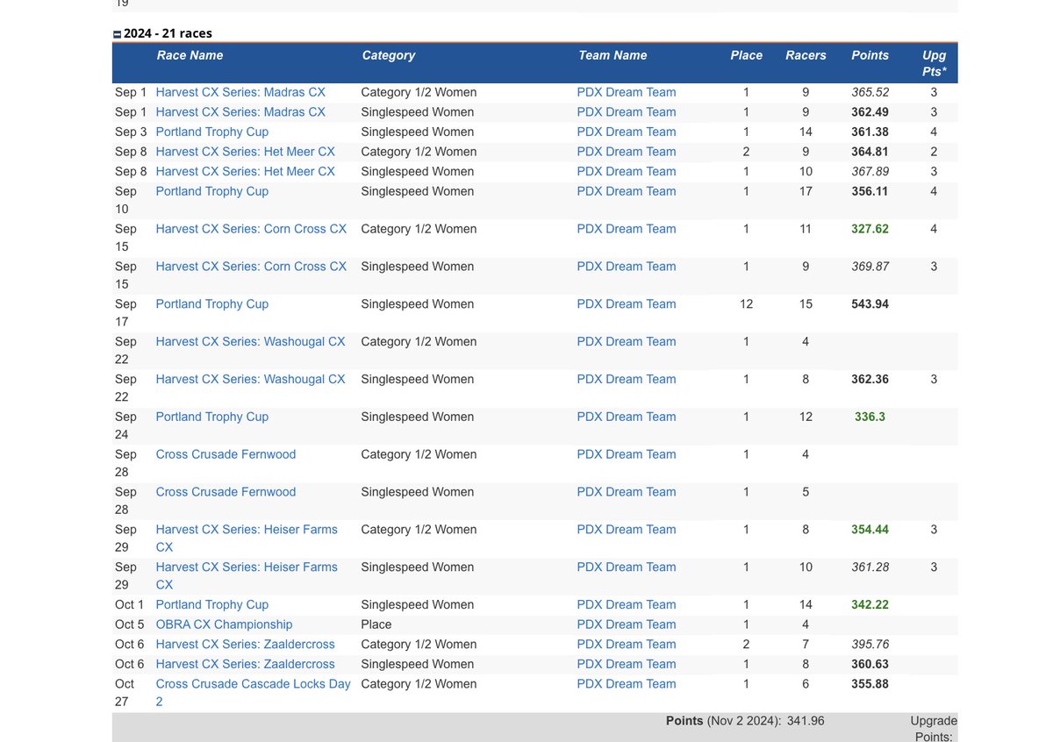Select the 'Place' category cell in OBRA row
This screenshot has width=1053, height=742.
[376, 625]
